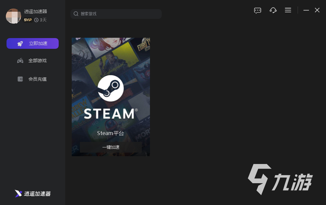Go to the 会员充值 page
This screenshot has height=205, width=326.
pos(37,79)
